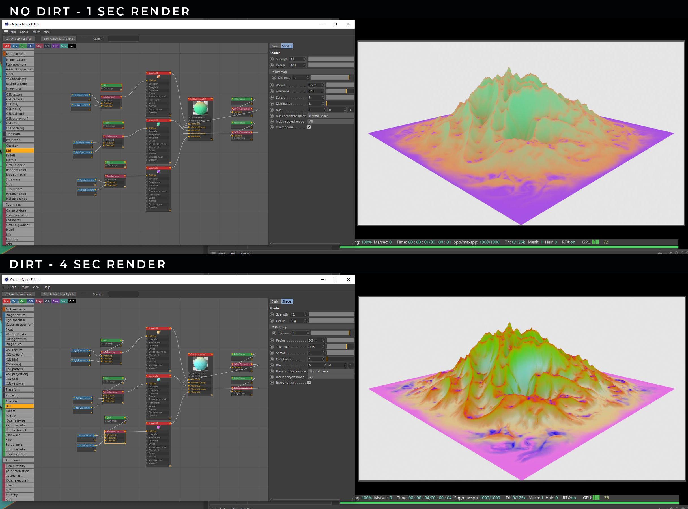The width and height of the screenshot is (688, 509).
Task: Click the OctComposite1 sphere preview in top editor
Action: coord(200,108)
